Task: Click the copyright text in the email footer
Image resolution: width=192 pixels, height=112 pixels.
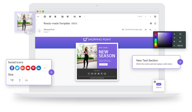Action: pyautogui.click(x=97, y=78)
